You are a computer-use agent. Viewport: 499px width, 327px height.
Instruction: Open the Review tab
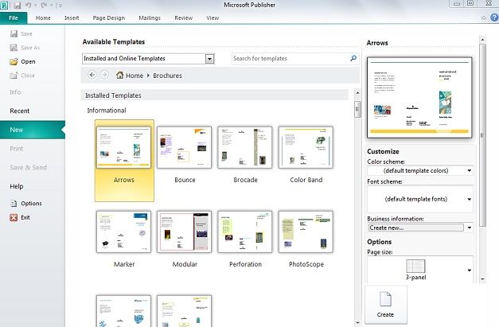pyautogui.click(x=183, y=18)
